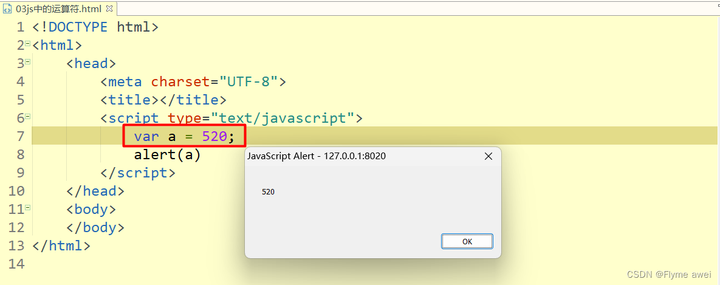Image resolution: width=720 pixels, height=285 pixels.
Task: Close the JavaScript Alert dialog
Action: pyautogui.click(x=489, y=156)
